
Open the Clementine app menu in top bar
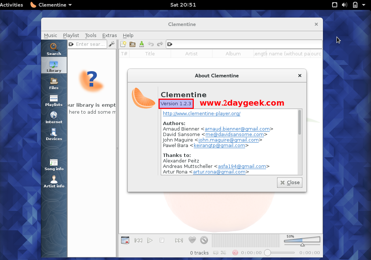tap(51, 5)
